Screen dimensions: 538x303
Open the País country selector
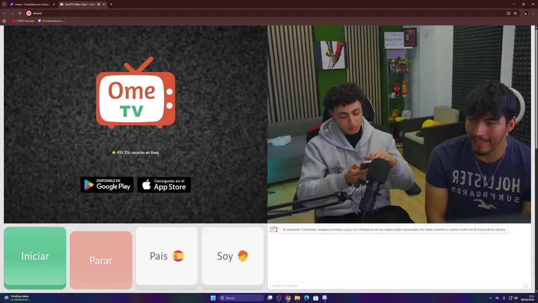pyautogui.click(x=167, y=258)
